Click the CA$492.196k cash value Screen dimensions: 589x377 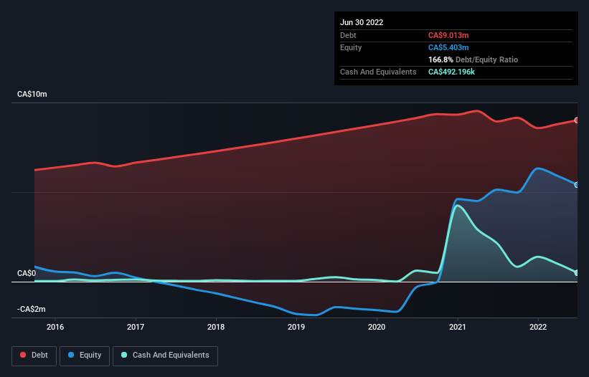tap(451, 72)
